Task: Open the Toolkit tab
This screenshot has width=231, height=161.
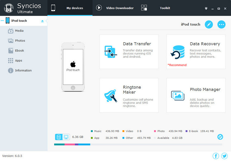Action: tap(165, 8)
